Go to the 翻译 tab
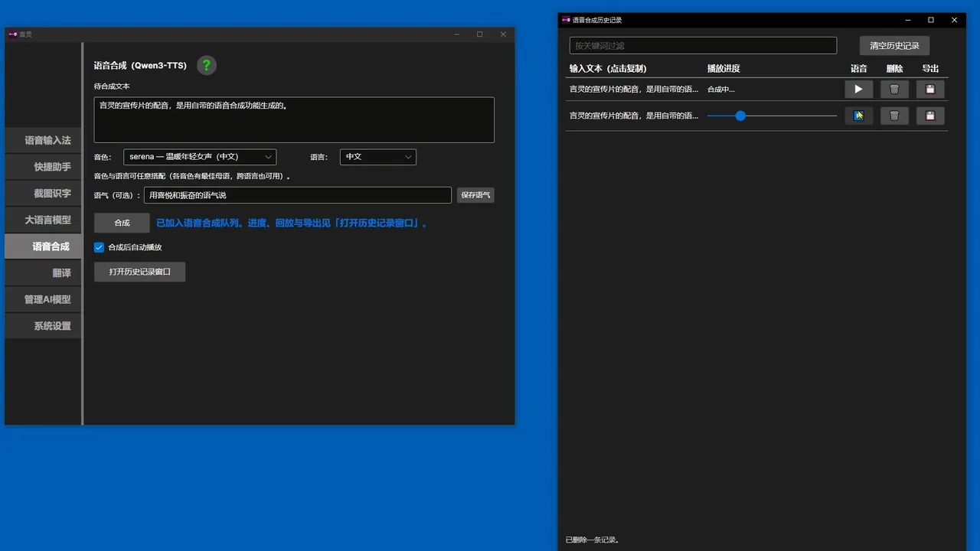980x551 pixels. tap(43, 273)
